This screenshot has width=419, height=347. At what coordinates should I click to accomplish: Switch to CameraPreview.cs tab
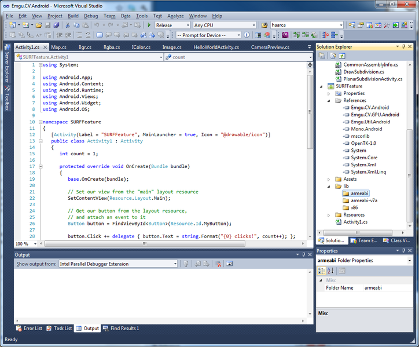pos(270,47)
